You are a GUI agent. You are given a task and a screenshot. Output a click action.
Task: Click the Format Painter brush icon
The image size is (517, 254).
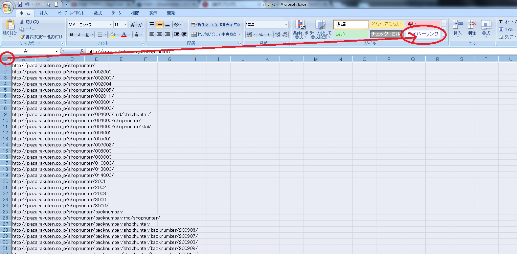tap(22, 37)
